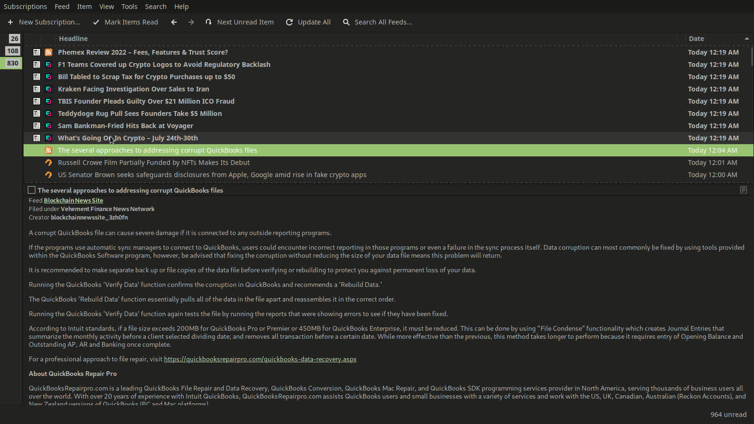The image size is (754, 424).
Task: Click the unread icon on the Bill Tabled row
Action: [37, 77]
